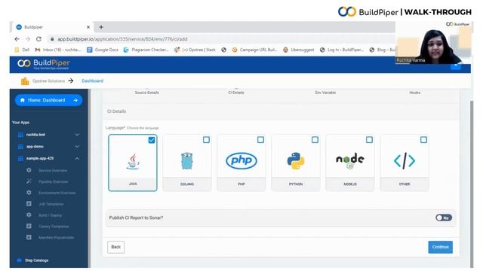Click the Opstree Solutions organization icon
Screen dimensions: 483x271
click(25, 81)
